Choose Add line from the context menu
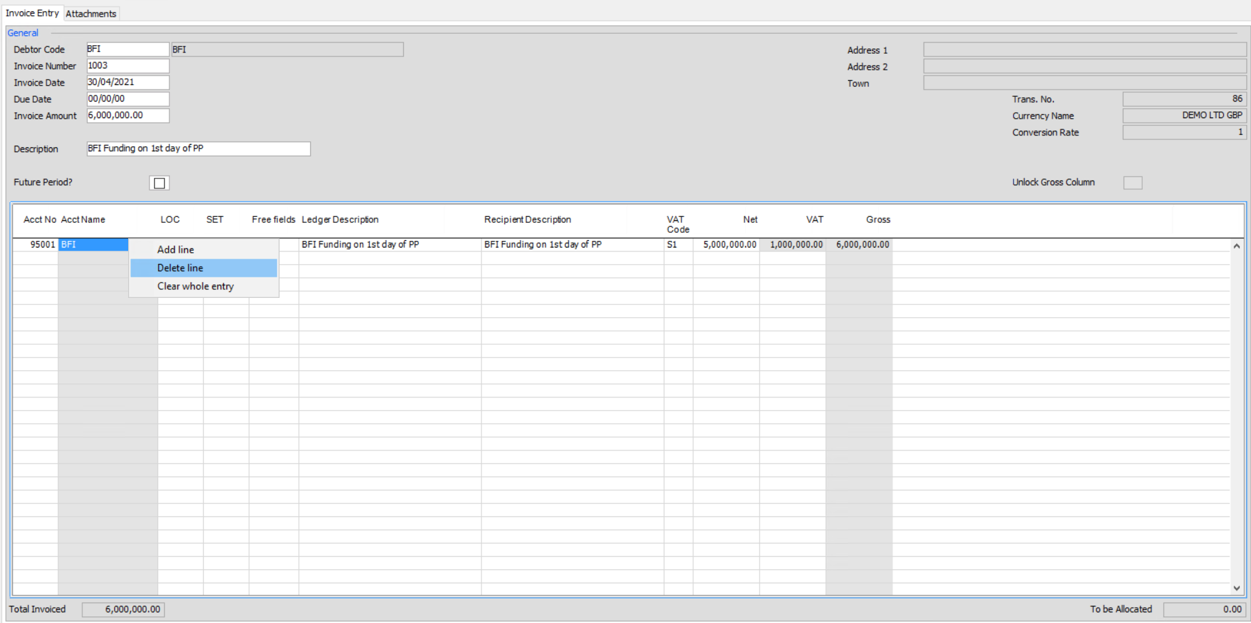This screenshot has width=1251, height=623. (x=175, y=249)
